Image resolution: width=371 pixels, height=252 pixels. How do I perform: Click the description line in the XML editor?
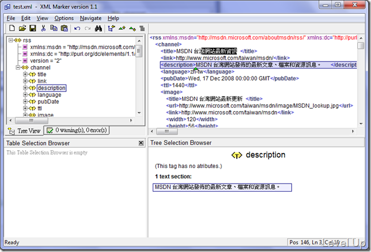click(x=258, y=65)
